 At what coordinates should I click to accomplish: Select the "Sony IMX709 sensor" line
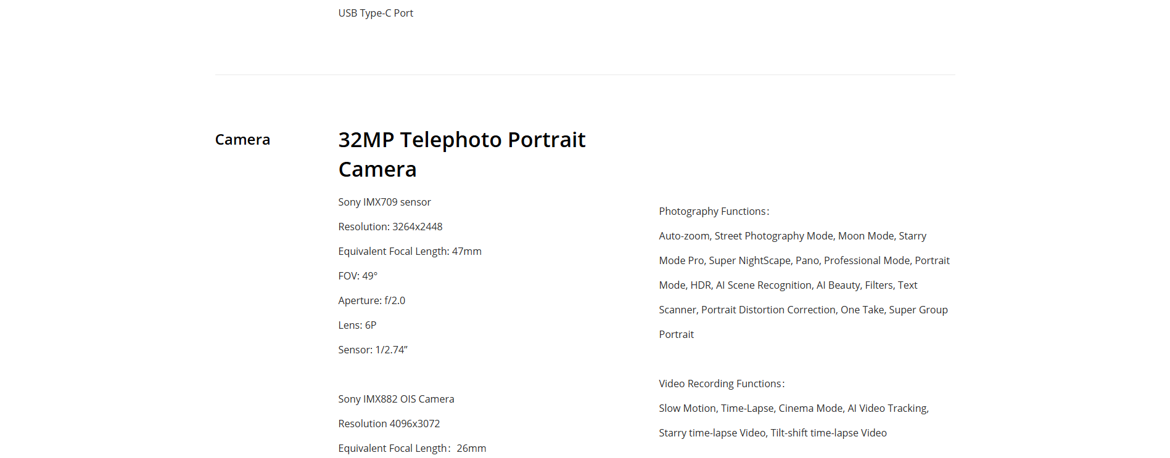[384, 202]
